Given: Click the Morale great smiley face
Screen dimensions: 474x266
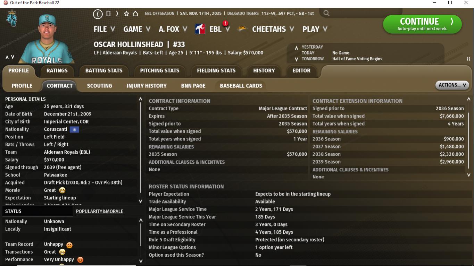Looking at the screenshot, I should click(x=62, y=190).
